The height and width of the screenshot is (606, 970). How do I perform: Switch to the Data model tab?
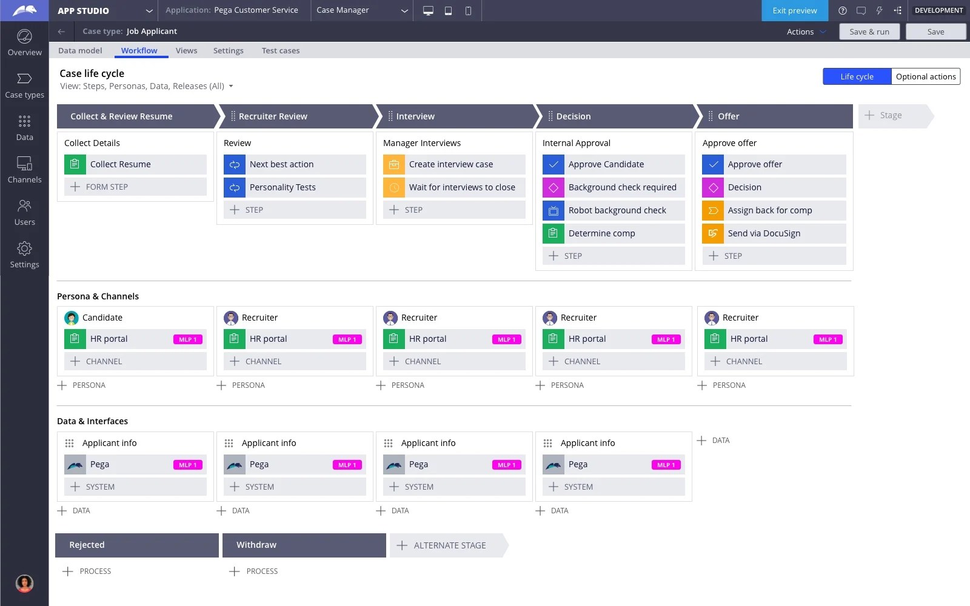80,50
